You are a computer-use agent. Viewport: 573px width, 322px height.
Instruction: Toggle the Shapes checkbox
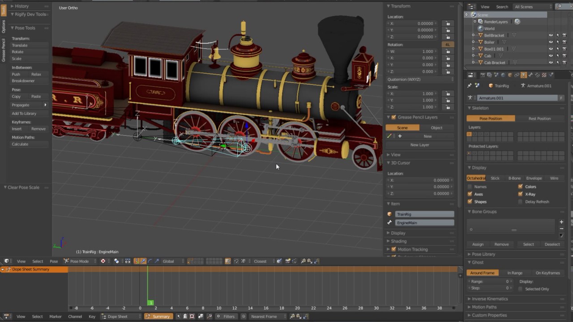tap(470, 202)
